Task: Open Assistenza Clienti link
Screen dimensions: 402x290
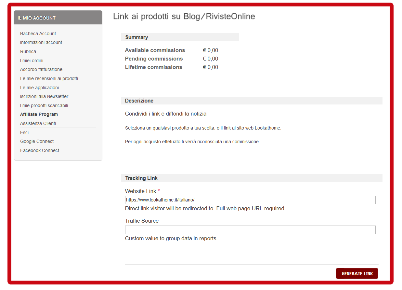Action: (x=38, y=123)
